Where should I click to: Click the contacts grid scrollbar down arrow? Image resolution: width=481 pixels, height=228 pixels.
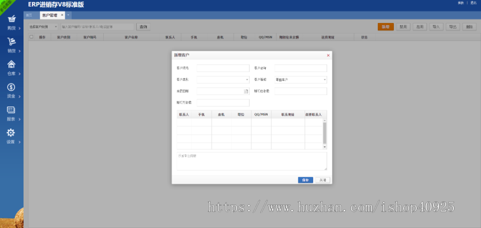325,147
